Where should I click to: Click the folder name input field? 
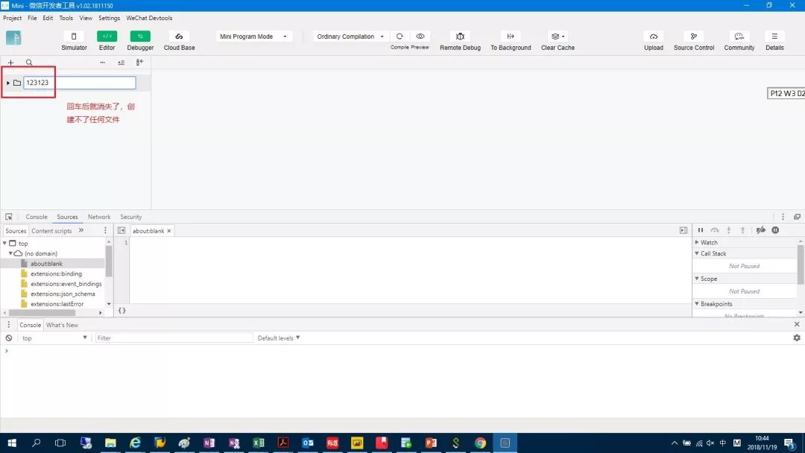(80, 83)
